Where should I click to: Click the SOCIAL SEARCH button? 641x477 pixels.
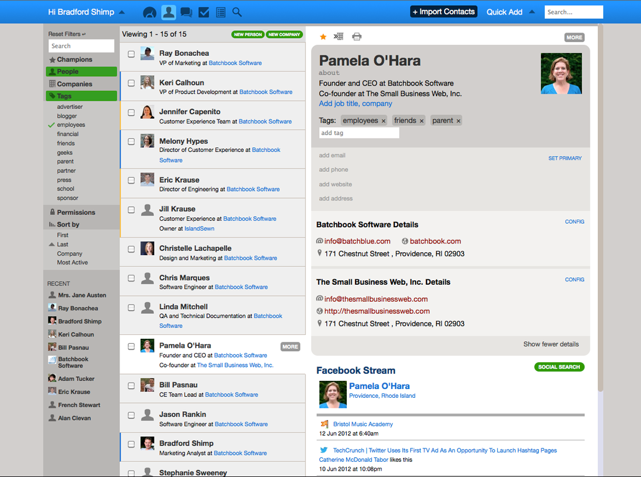coord(559,367)
